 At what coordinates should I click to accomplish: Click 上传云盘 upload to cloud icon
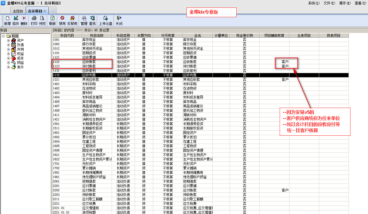tap(106, 20)
